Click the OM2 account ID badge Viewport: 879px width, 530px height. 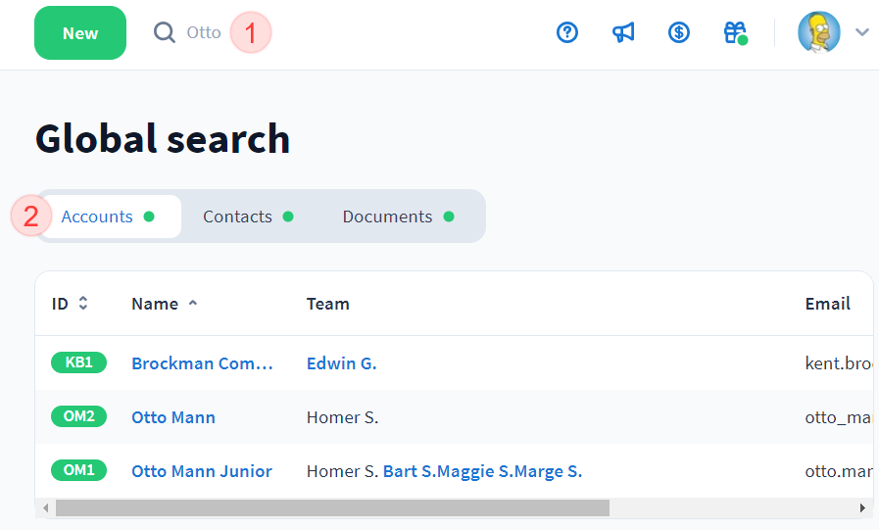(78, 416)
